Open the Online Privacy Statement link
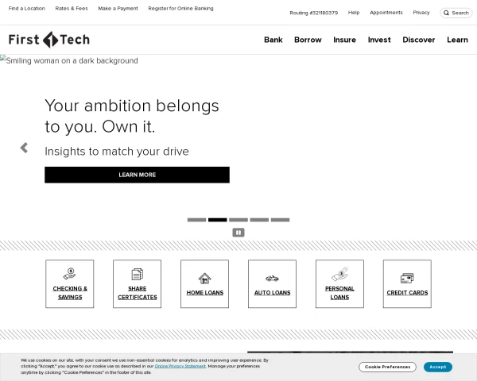The width and height of the screenshot is (477, 381). point(180,366)
